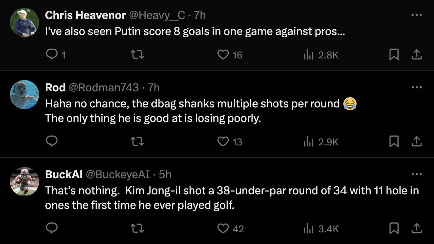Like BuckAI's Kim Jong-il golf tweet
434x244 pixels.
[223, 229]
